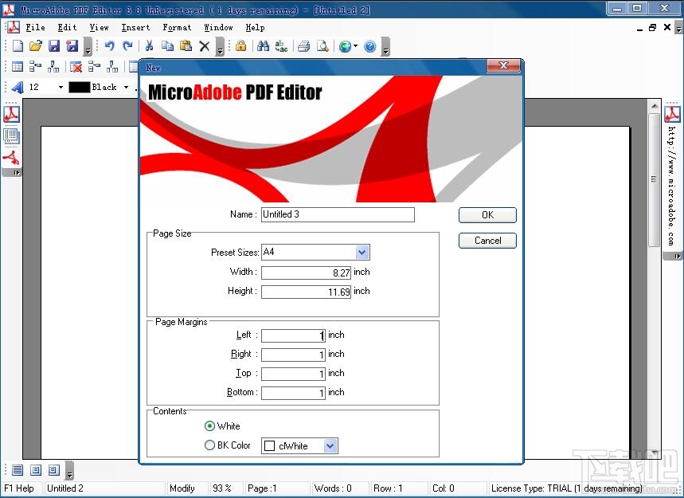Open the Preset Sizes dropdown
This screenshot has width=684, height=498.
click(x=362, y=252)
